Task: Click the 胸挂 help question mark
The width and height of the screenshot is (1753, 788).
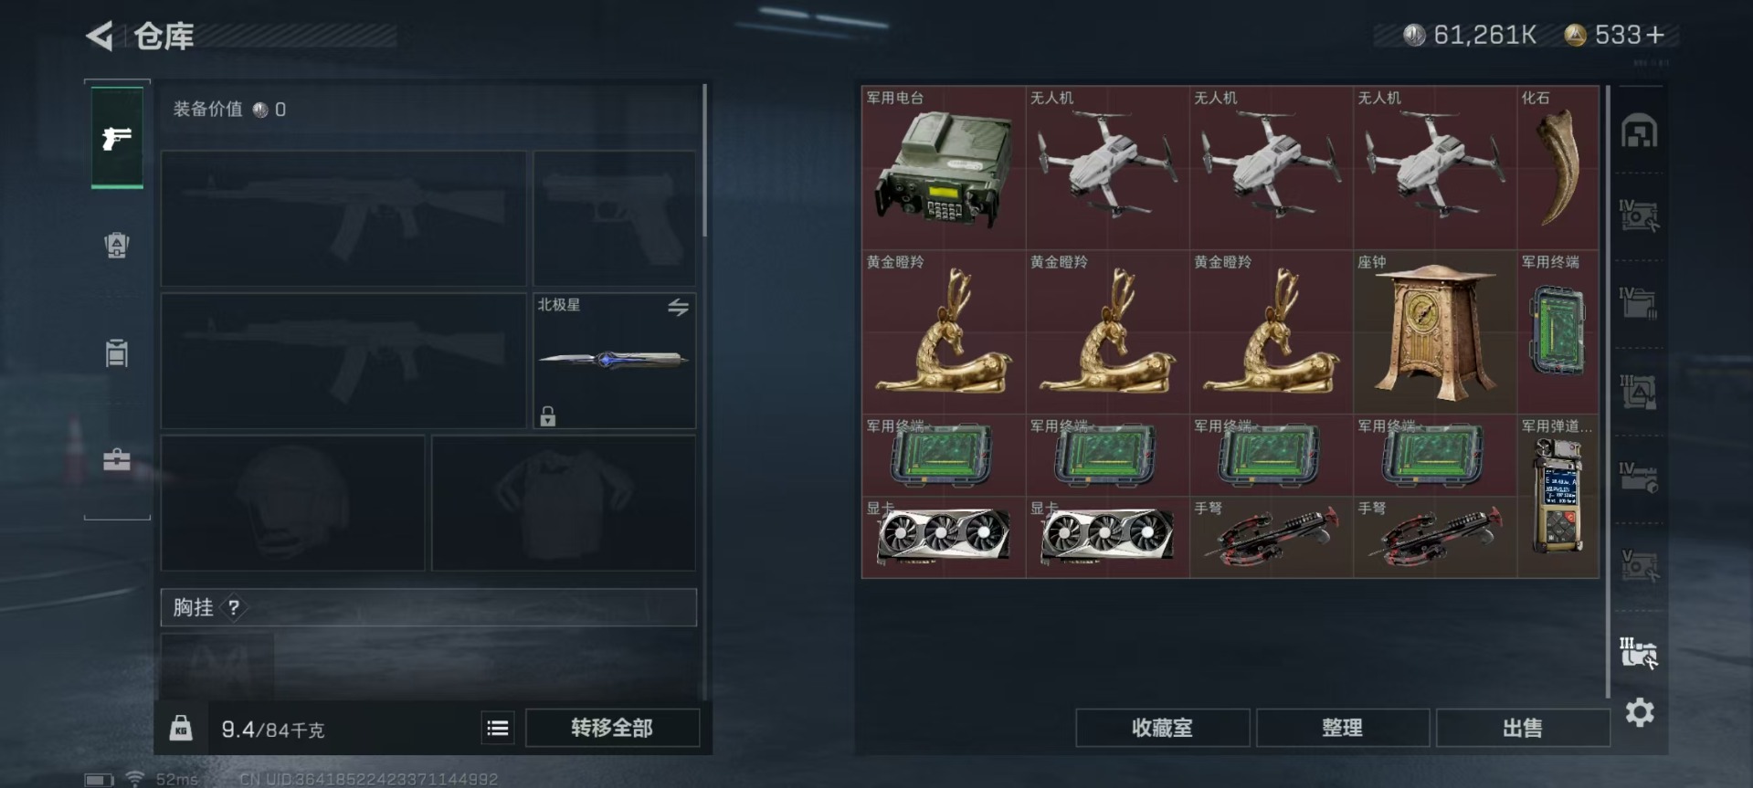Action: [234, 607]
